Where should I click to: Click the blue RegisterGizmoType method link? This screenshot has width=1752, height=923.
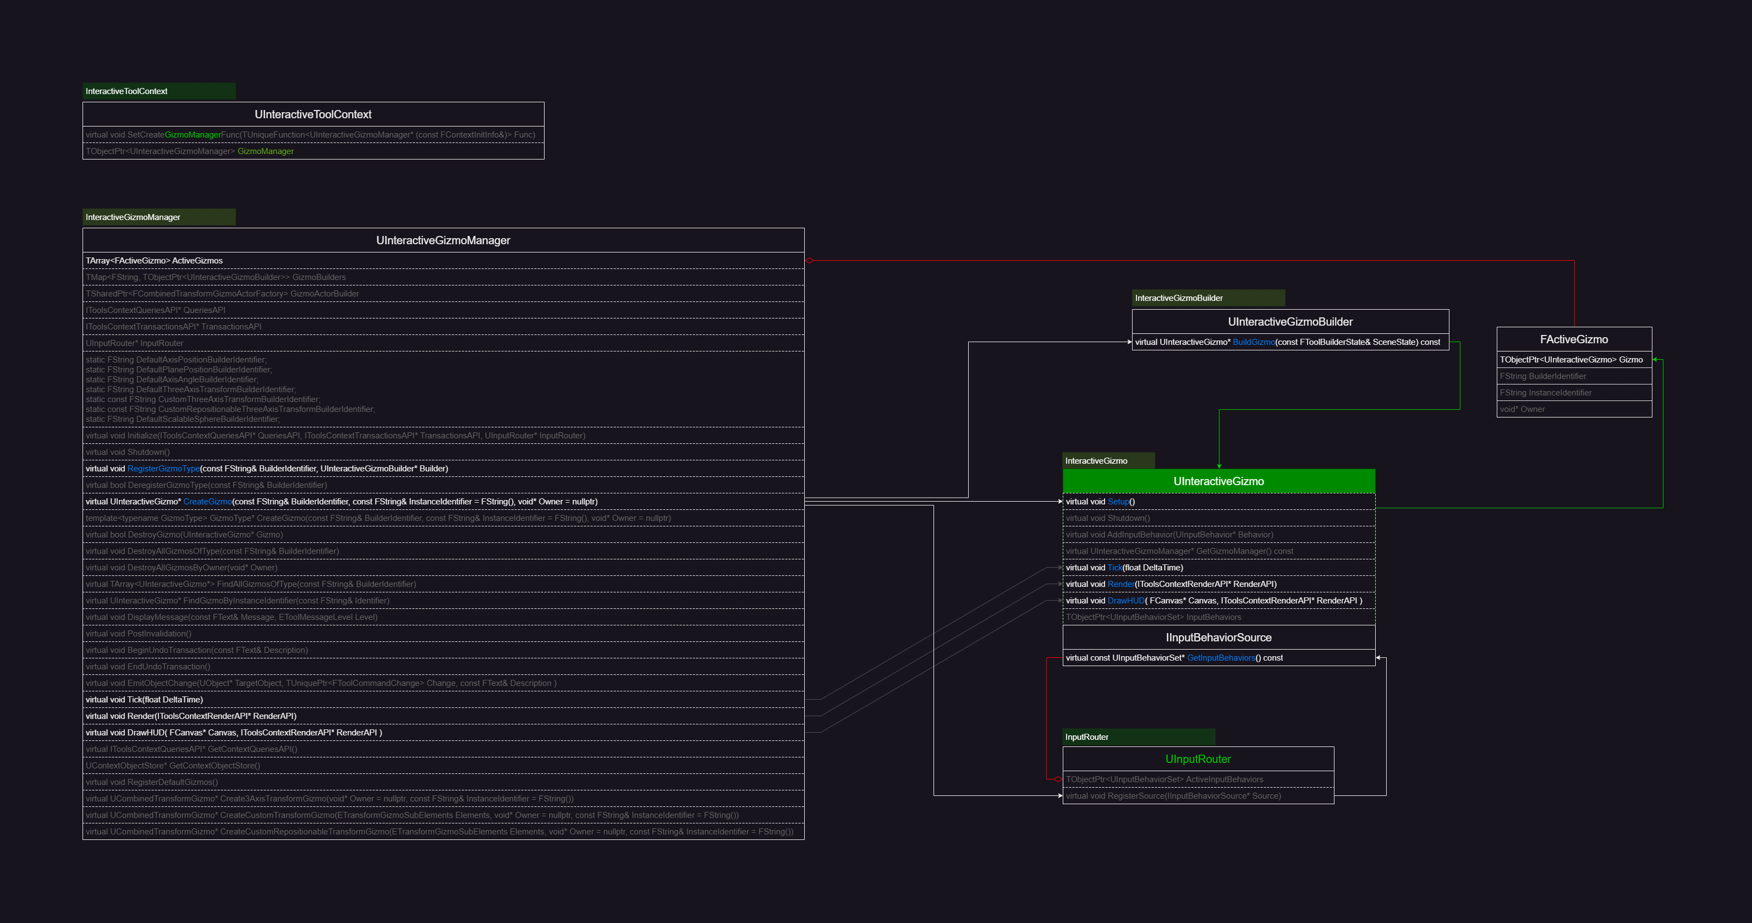[x=163, y=469]
